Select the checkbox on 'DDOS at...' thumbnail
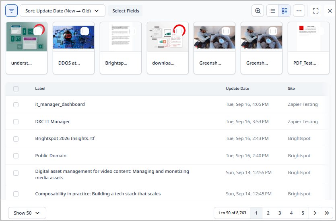 pos(85,31)
